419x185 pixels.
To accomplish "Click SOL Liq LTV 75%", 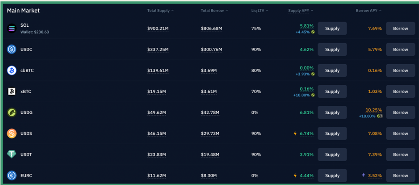I will tap(256, 29).
